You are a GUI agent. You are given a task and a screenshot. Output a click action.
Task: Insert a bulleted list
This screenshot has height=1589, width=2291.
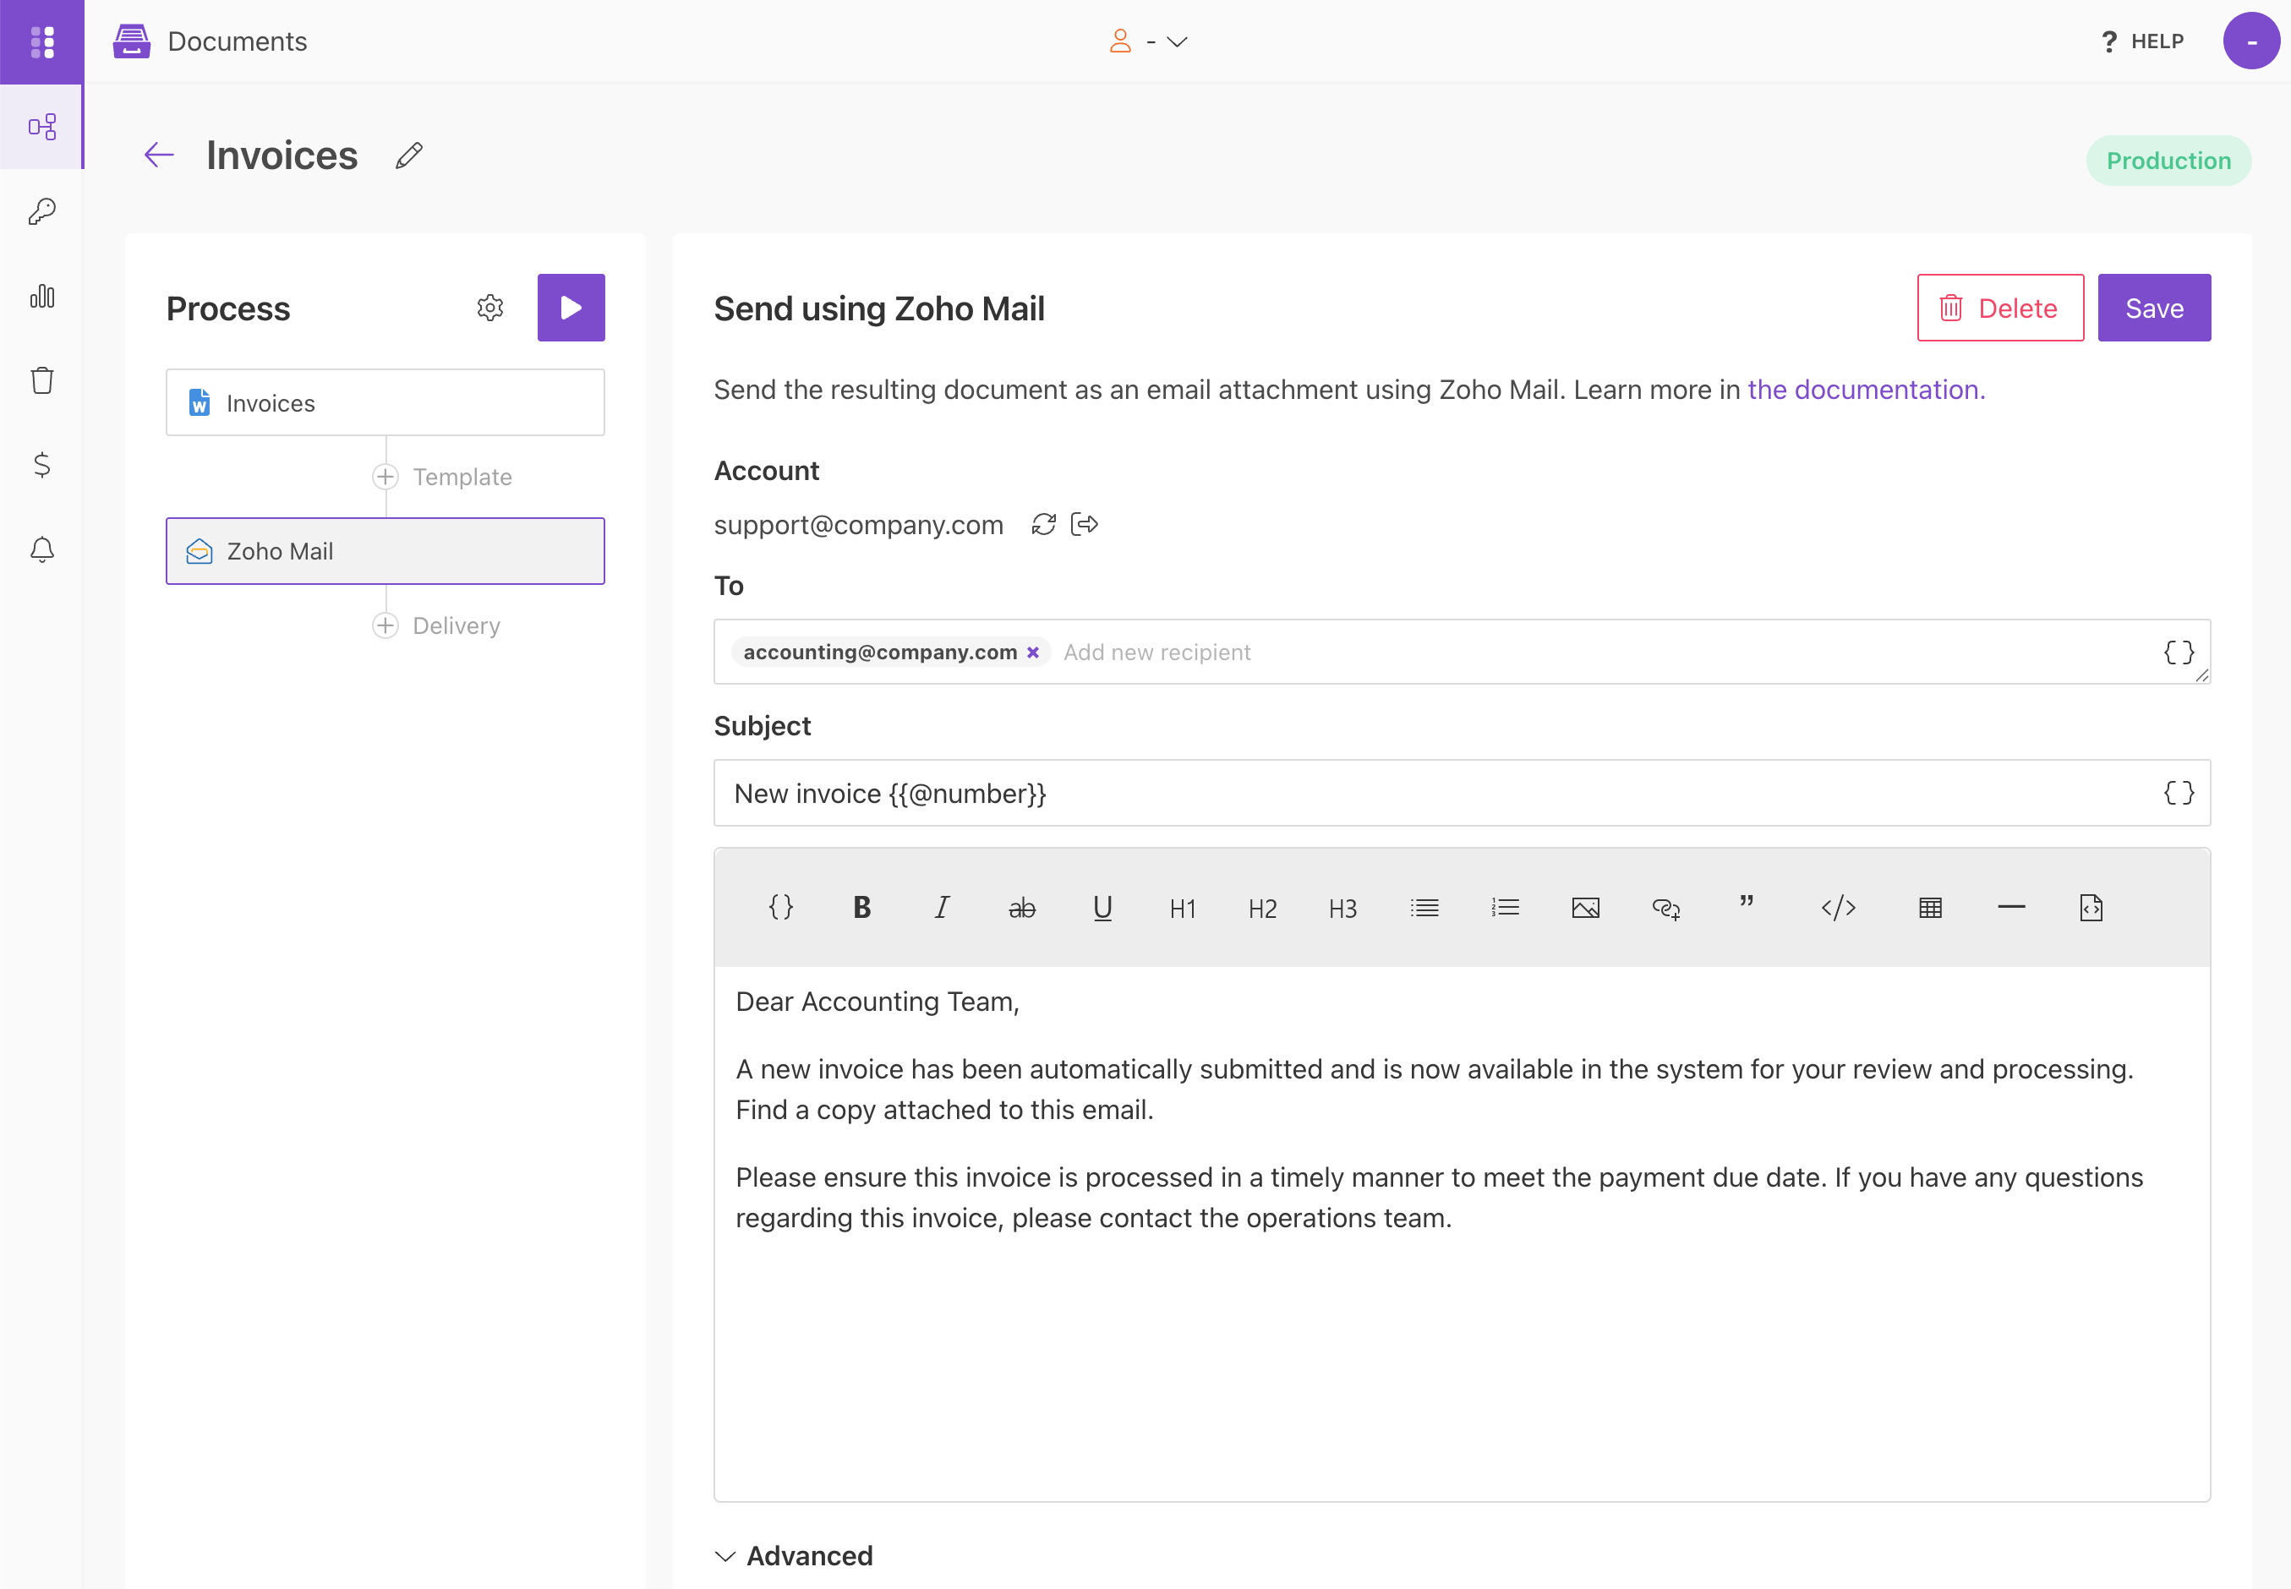1424,907
